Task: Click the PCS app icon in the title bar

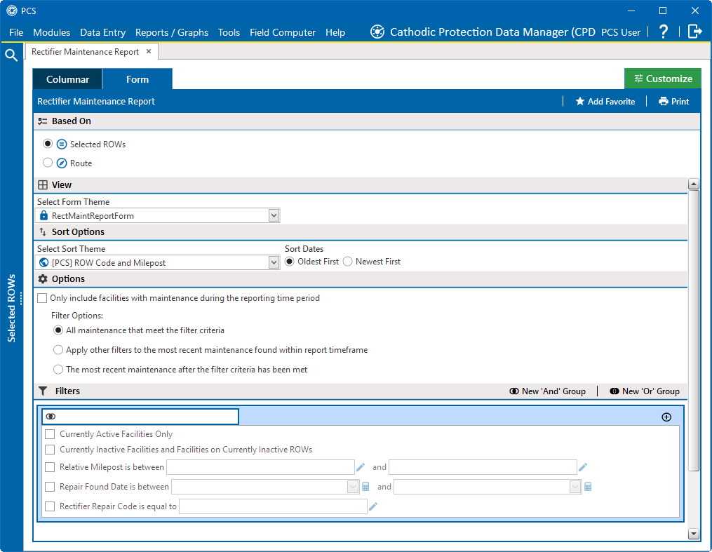Action: pyautogui.click(x=12, y=11)
